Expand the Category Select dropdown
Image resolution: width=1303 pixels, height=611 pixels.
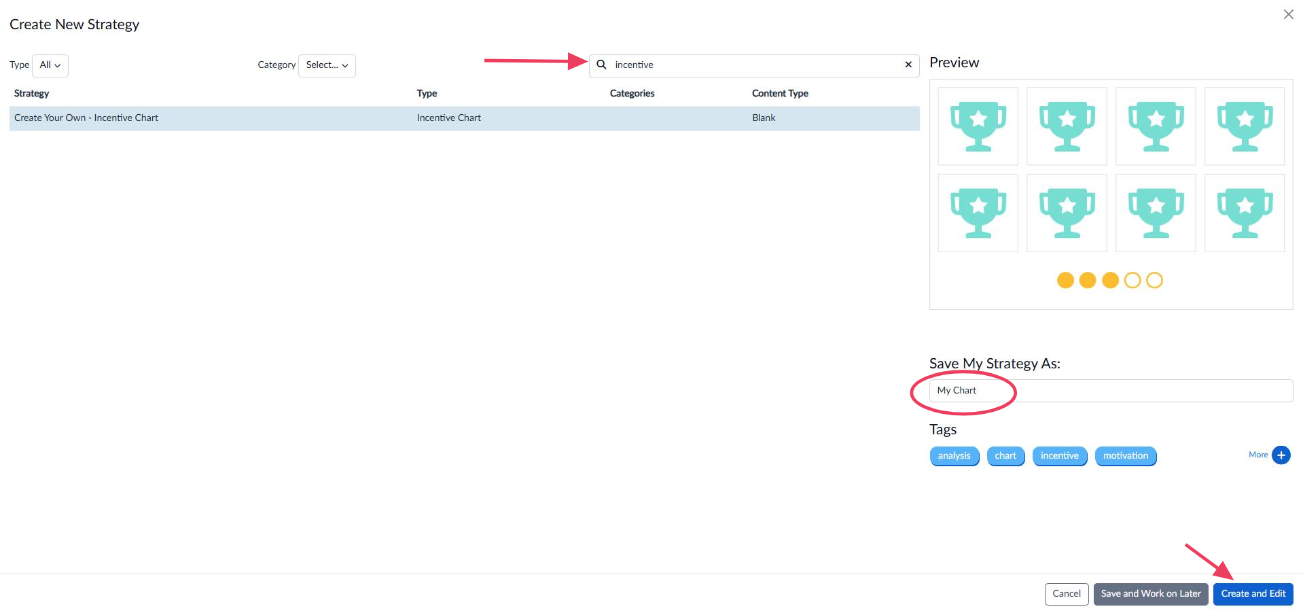(327, 65)
